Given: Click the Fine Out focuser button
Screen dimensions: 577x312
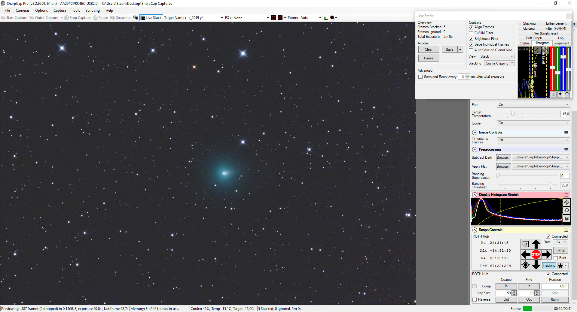Looking at the screenshot, I should pos(529,299).
